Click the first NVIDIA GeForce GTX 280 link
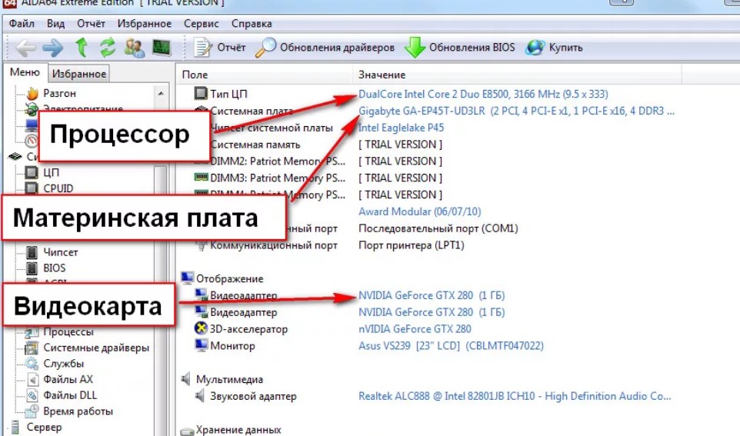 pyautogui.click(x=432, y=296)
